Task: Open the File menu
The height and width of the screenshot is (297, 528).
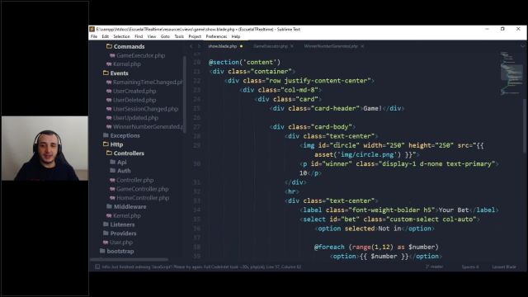Action: [x=94, y=36]
